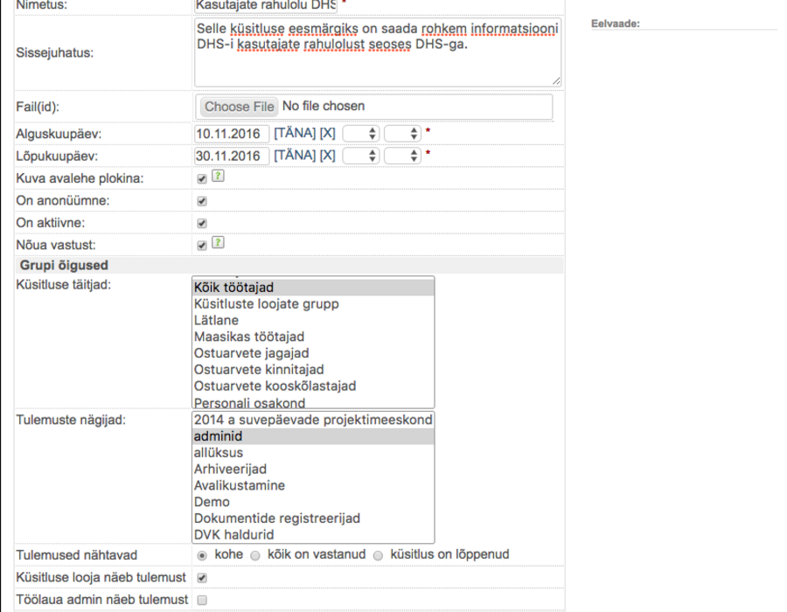Select 'Ostuarvete jagajad' list option
The width and height of the screenshot is (787, 612).
pos(313,354)
